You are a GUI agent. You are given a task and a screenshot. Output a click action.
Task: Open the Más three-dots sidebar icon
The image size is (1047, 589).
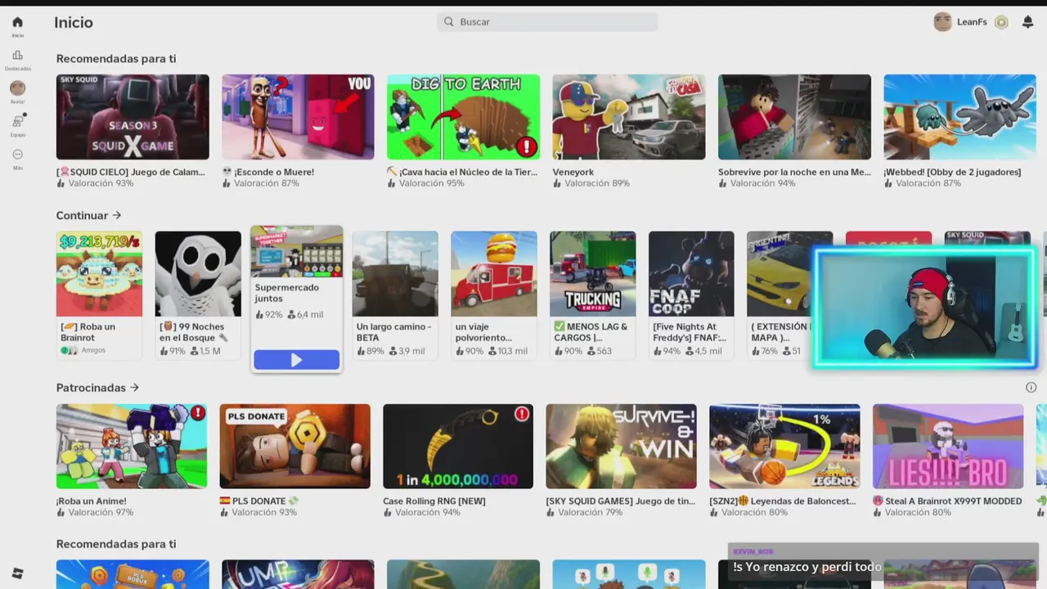tap(17, 155)
